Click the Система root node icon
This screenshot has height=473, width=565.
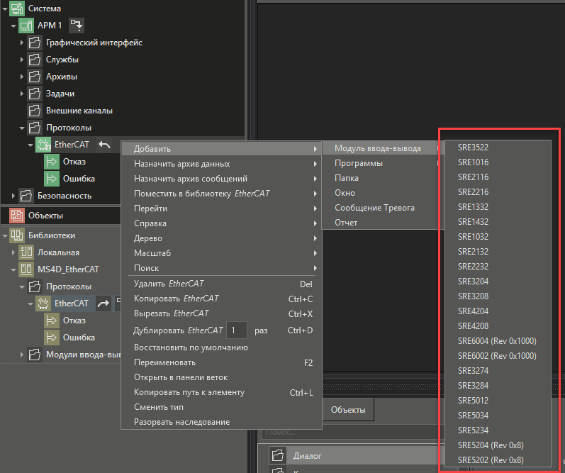point(17,8)
